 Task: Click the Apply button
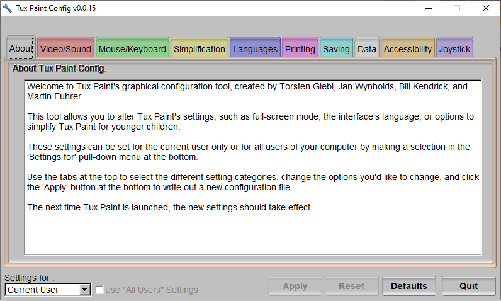295,286
